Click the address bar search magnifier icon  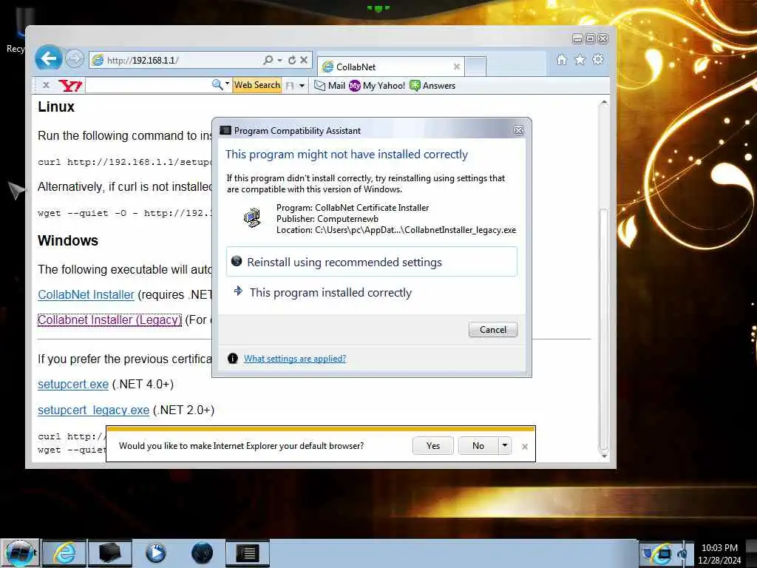click(x=268, y=60)
